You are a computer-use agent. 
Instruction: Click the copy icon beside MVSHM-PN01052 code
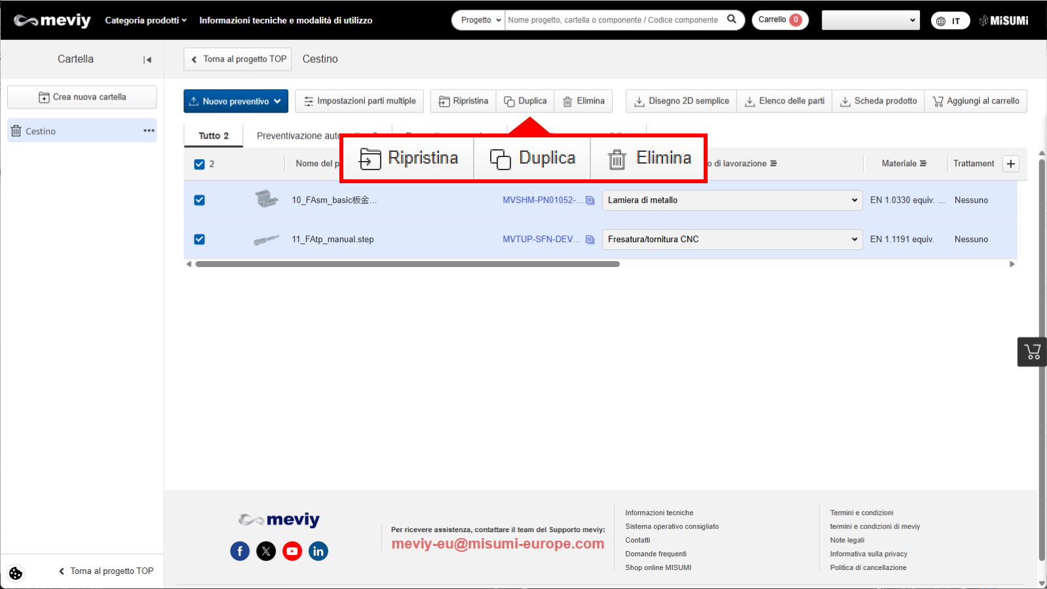(590, 200)
